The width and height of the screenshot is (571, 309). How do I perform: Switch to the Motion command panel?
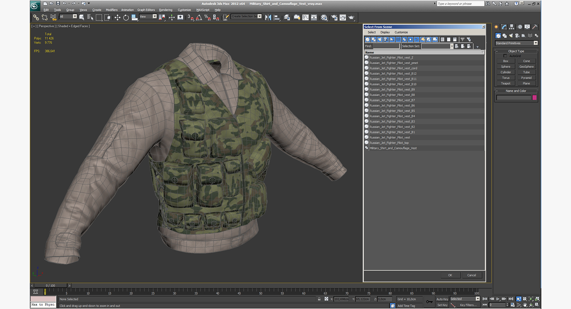(519, 27)
